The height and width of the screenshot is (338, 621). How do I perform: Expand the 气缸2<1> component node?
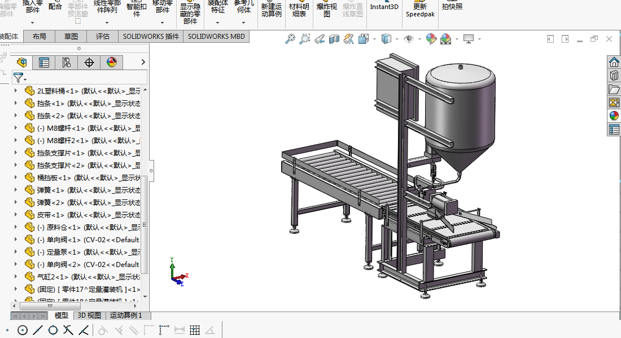16,277
